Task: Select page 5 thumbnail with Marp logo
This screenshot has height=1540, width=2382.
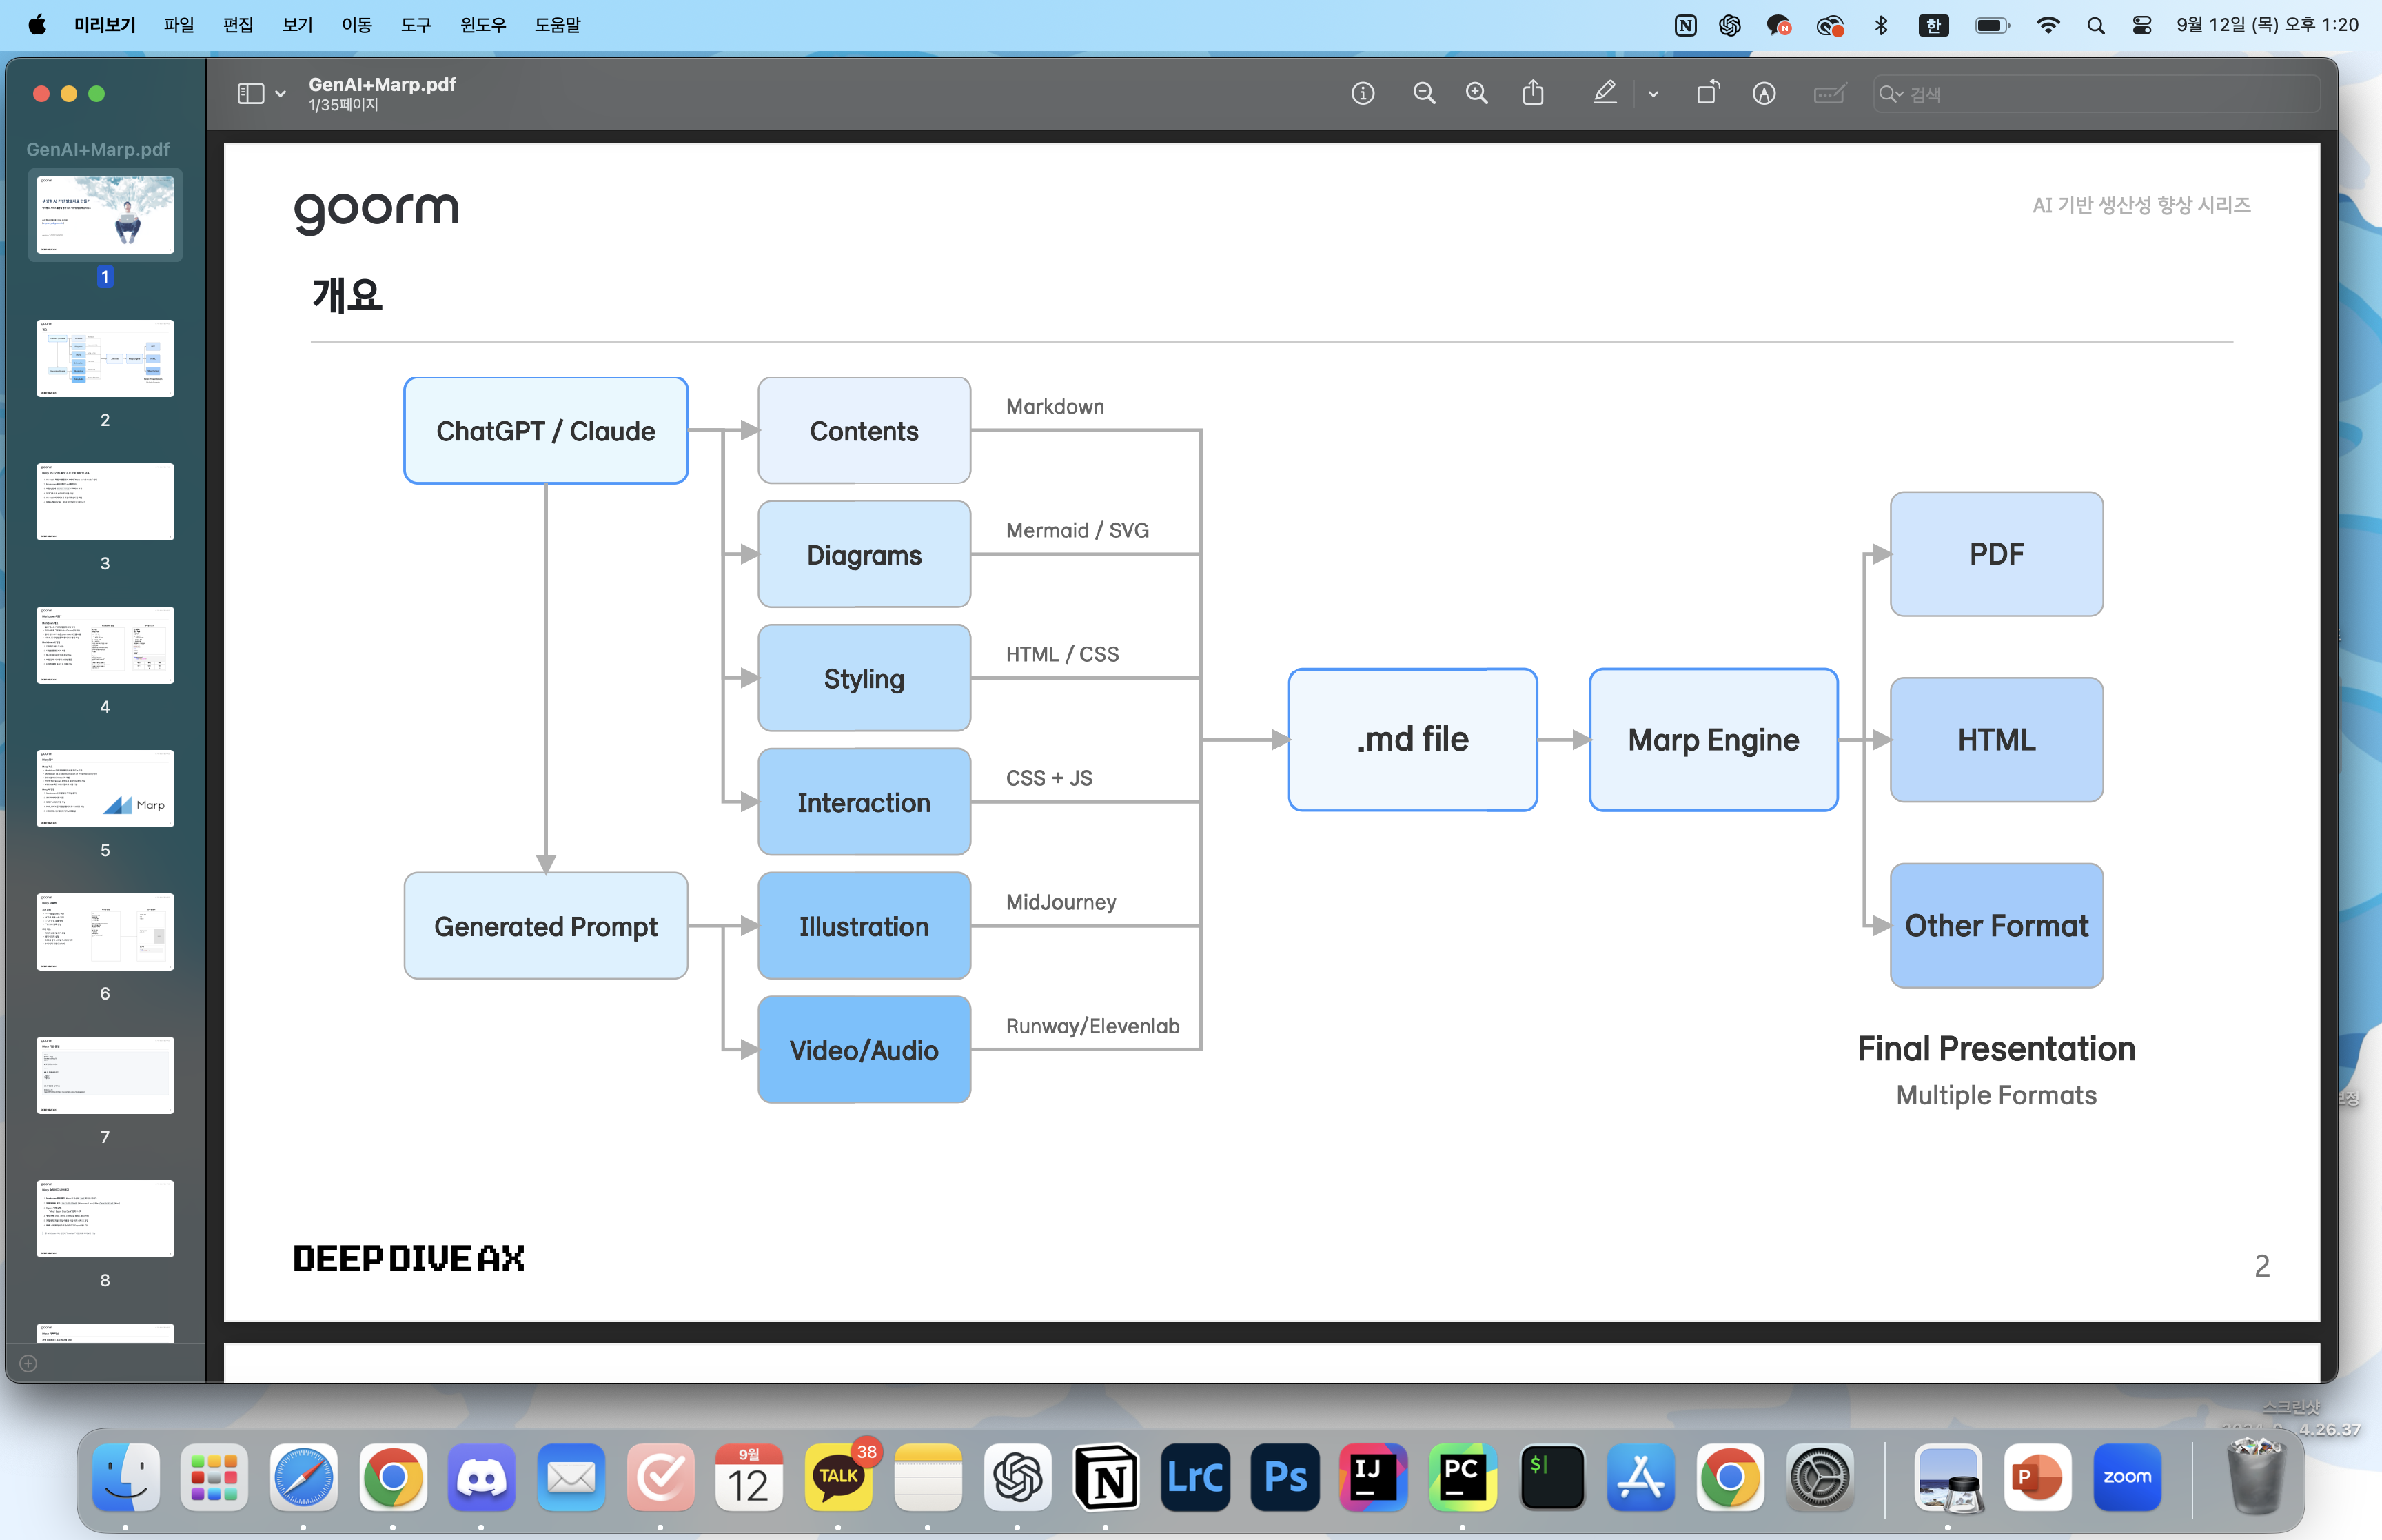Action: tap(105, 788)
